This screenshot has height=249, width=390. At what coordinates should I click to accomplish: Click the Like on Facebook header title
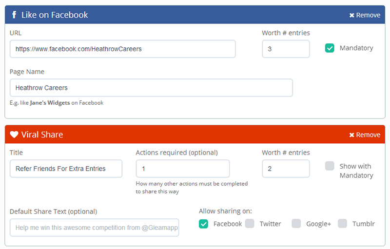click(x=55, y=15)
